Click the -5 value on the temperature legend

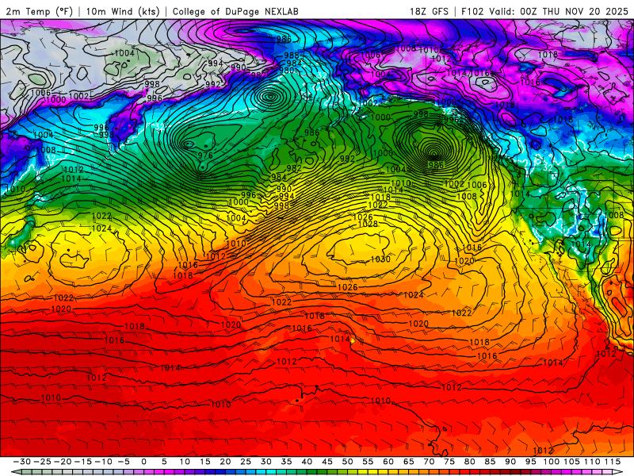click(124, 462)
